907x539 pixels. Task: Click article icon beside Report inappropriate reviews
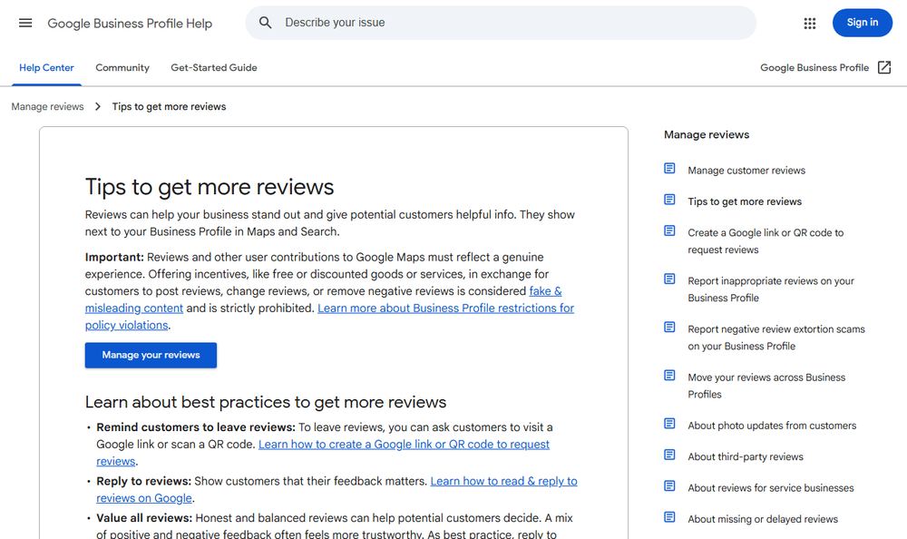coord(669,279)
